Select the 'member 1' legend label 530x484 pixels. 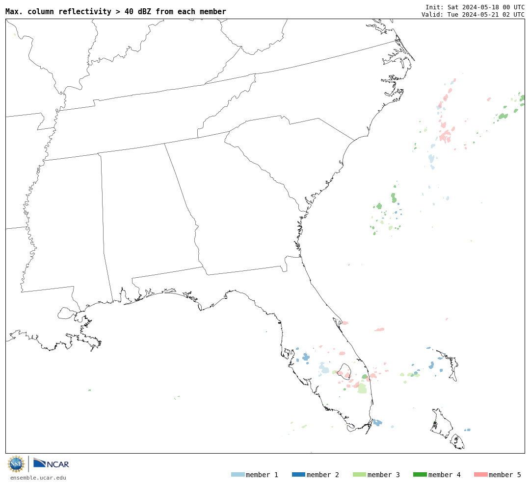(x=262, y=475)
